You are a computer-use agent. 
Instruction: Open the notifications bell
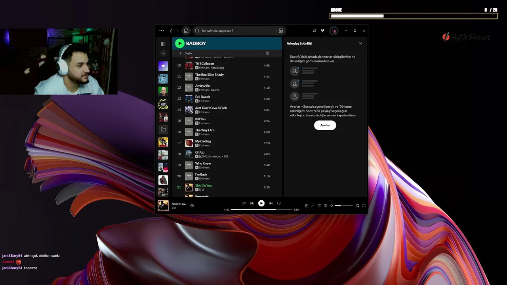[315, 30]
